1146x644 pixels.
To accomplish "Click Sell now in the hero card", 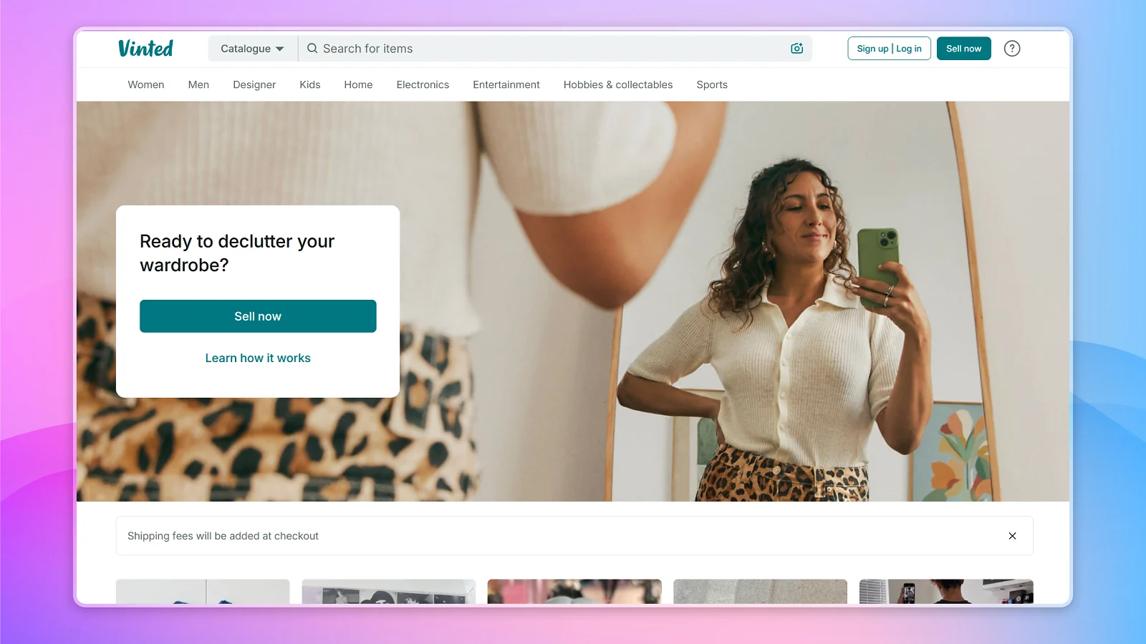I will coord(258,316).
